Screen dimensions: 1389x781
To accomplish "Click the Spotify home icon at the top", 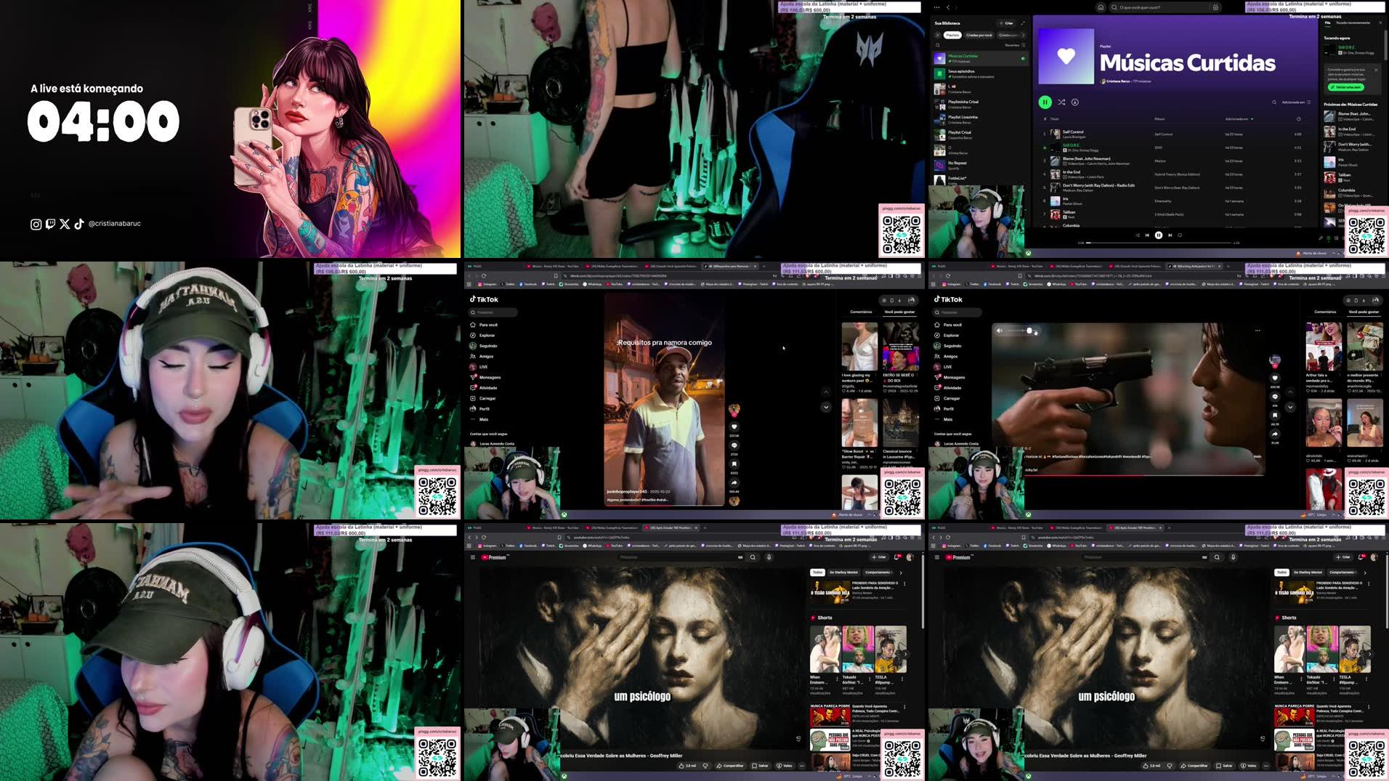I will pyautogui.click(x=1101, y=7).
